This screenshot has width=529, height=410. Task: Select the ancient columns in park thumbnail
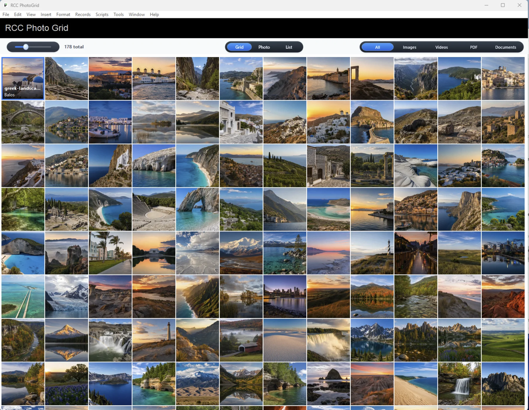coord(372,166)
